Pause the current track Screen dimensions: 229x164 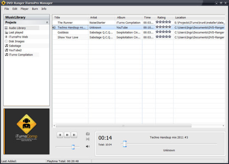click(x=67, y=135)
